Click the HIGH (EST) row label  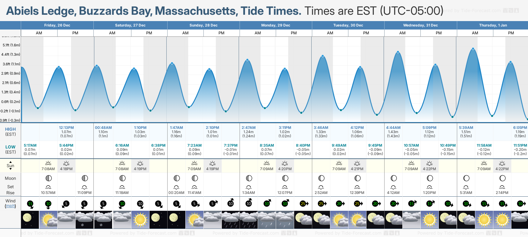click(x=11, y=132)
